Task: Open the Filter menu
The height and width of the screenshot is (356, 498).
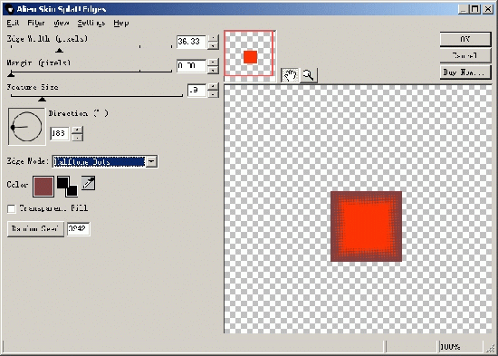Action: pos(36,23)
